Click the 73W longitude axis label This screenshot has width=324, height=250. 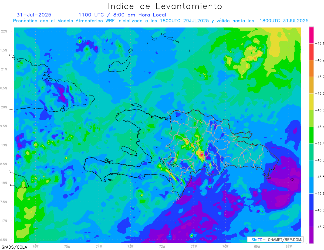pos(130,246)
